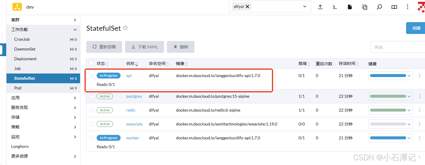
Task: Open the postgres StatefulSet link
Action: (x=134, y=96)
